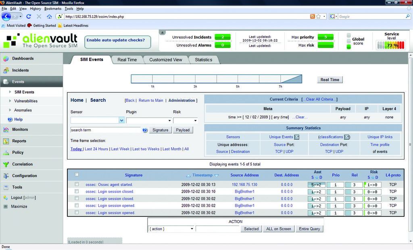This screenshot has height=250, width=413.
Task: Switch to the Statistics tab
Action: [x=204, y=59]
